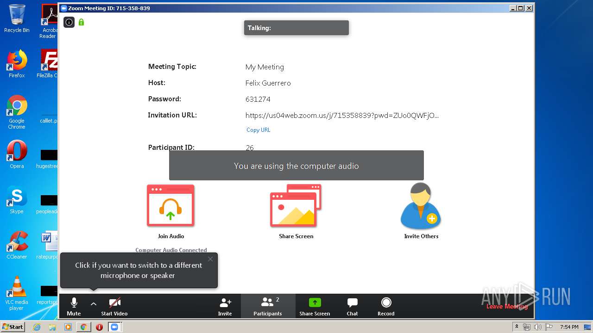Copy the invitation URL link
This screenshot has height=333, width=593.
pyautogui.click(x=258, y=130)
